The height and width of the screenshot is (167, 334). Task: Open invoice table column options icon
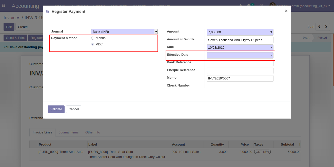pos(300,145)
